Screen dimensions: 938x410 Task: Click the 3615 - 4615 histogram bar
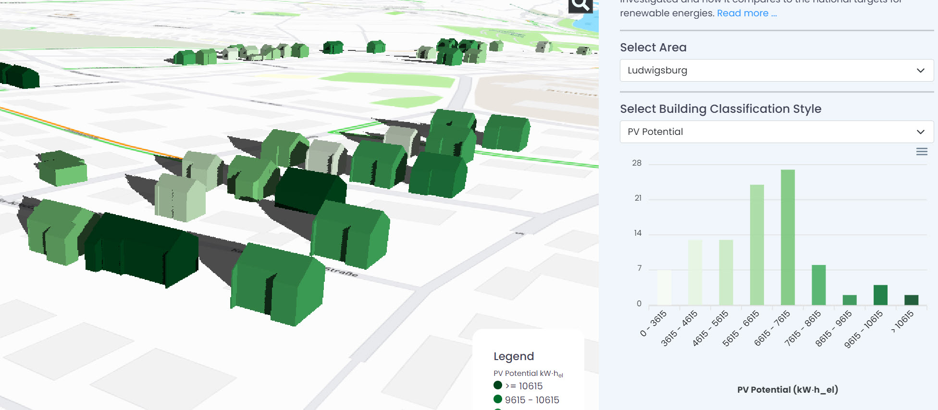click(695, 272)
